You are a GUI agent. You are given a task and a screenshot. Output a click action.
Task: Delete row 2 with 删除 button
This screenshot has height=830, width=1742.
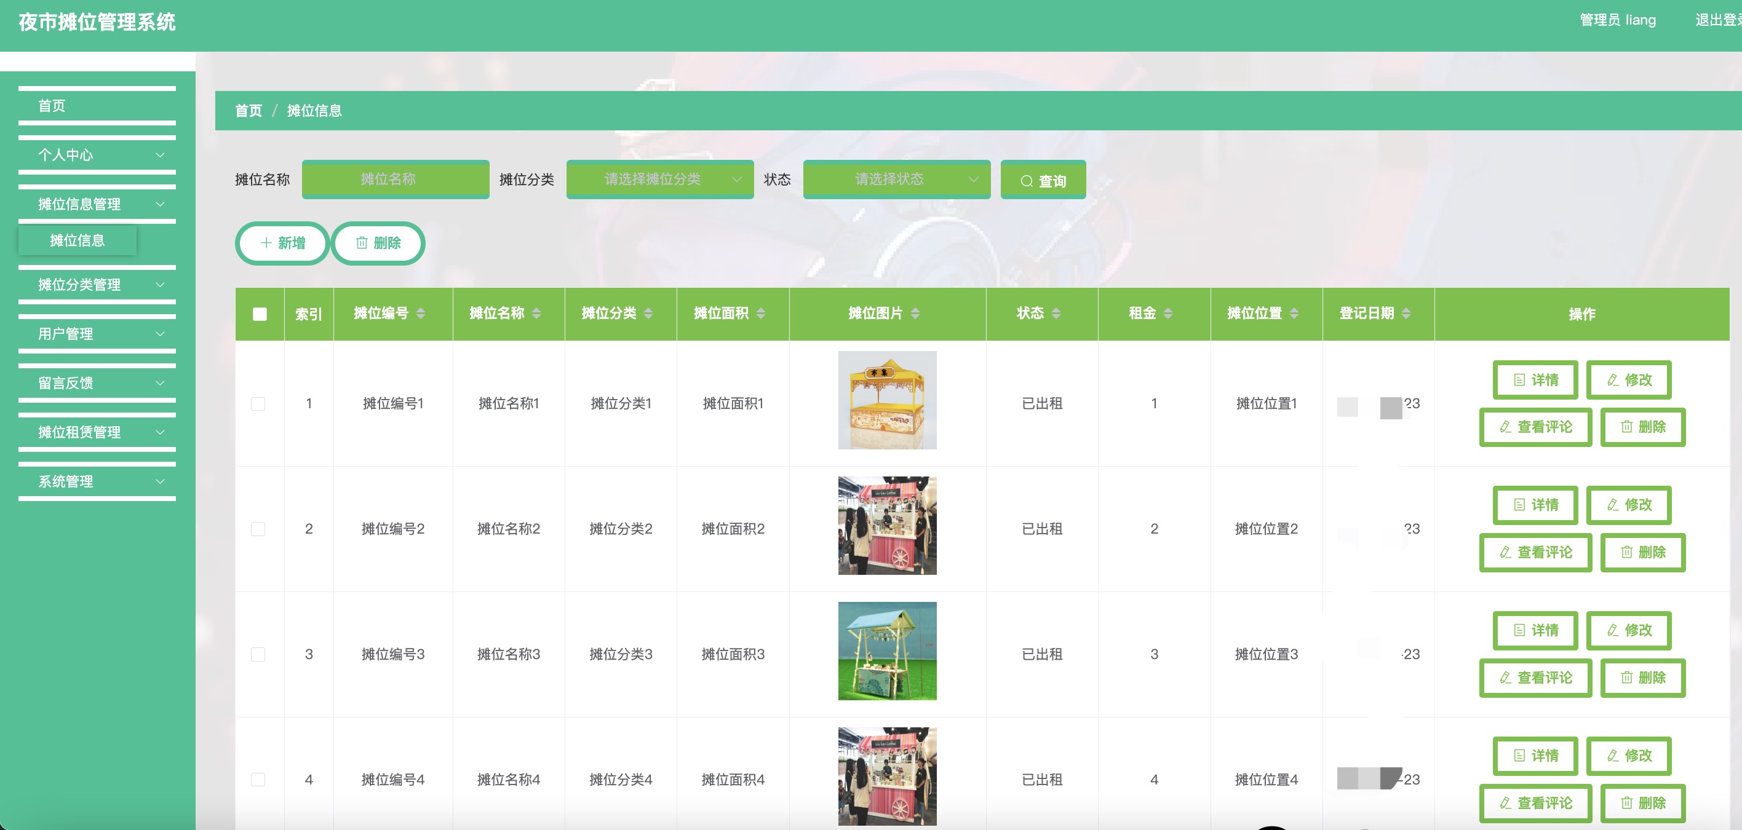(1642, 552)
